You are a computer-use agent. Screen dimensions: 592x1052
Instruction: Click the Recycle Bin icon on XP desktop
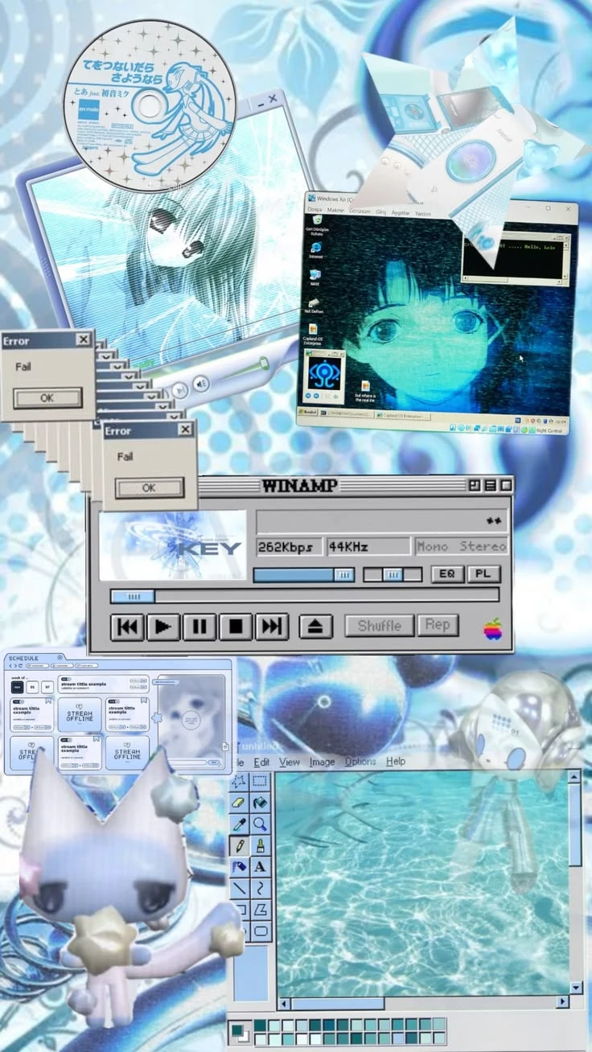click(316, 224)
